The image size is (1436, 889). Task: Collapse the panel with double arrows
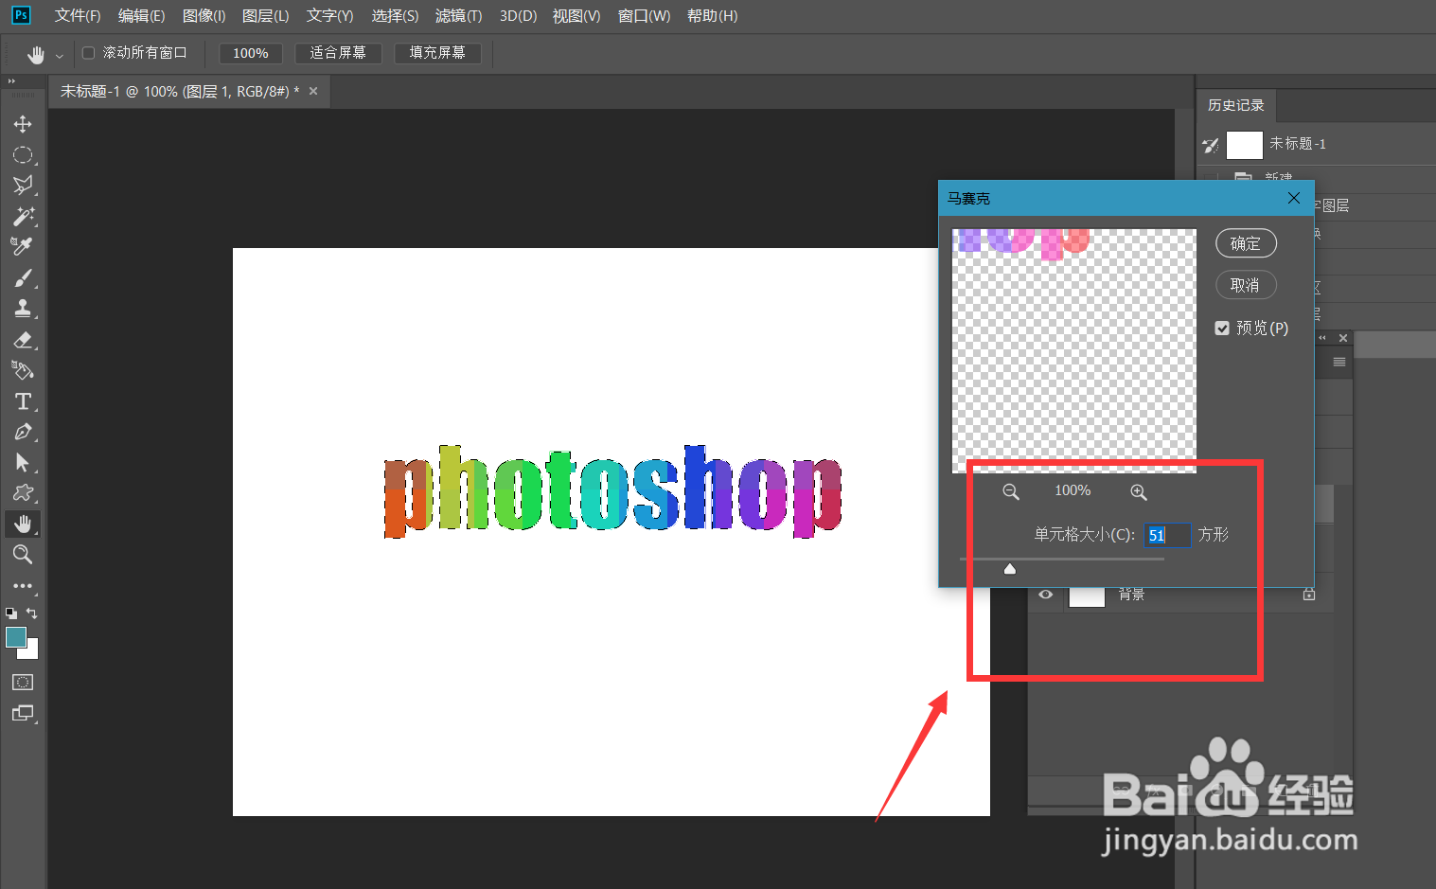point(1322,338)
